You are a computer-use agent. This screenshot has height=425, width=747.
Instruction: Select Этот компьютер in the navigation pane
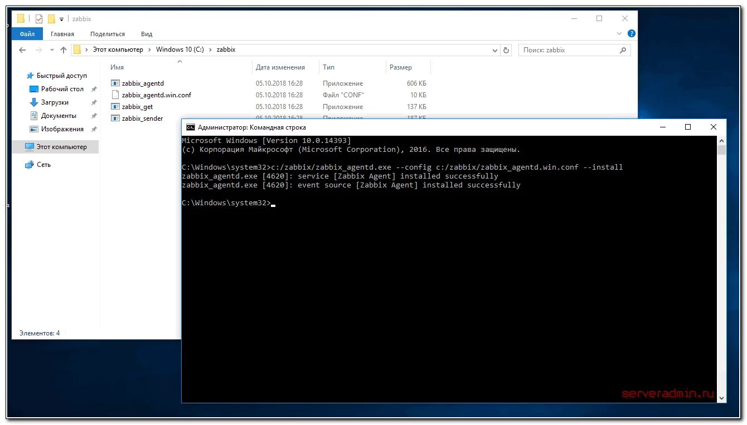[56, 147]
